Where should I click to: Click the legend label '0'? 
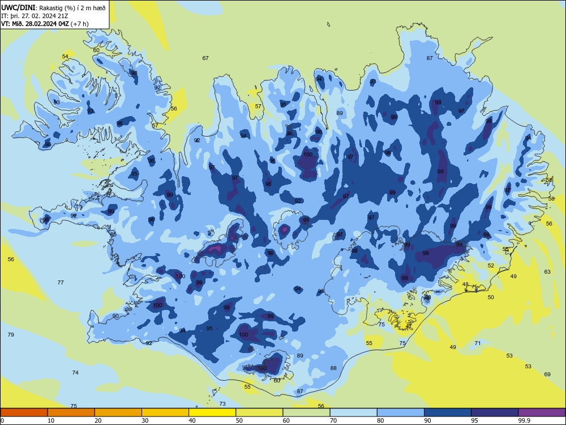point(2,420)
